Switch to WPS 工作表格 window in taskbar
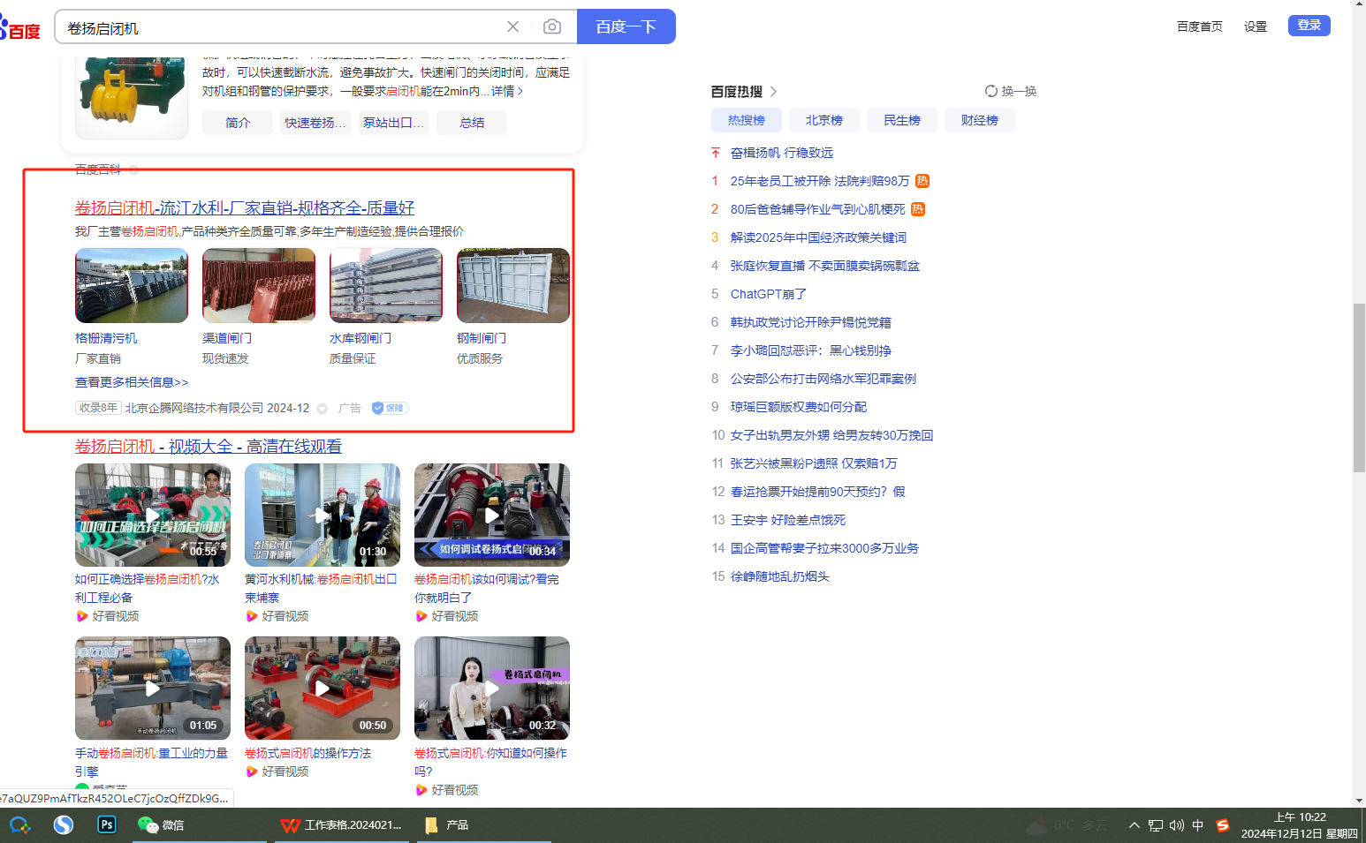The height and width of the screenshot is (843, 1366). pyautogui.click(x=341, y=825)
